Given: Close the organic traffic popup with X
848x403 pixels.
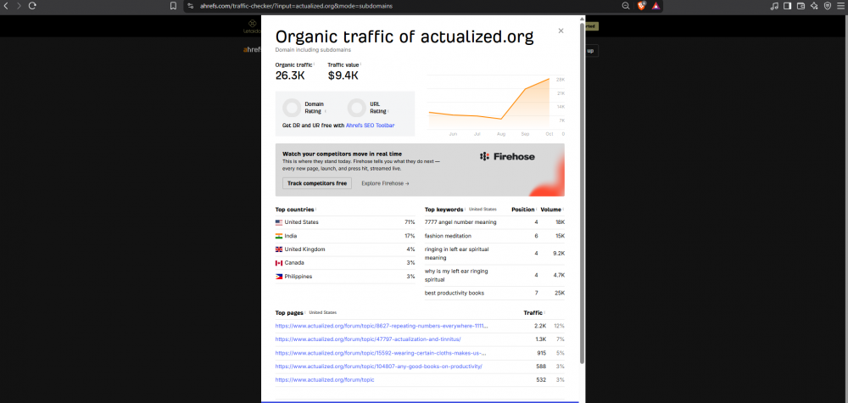Looking at the screenshot, I should click(561, 31).
